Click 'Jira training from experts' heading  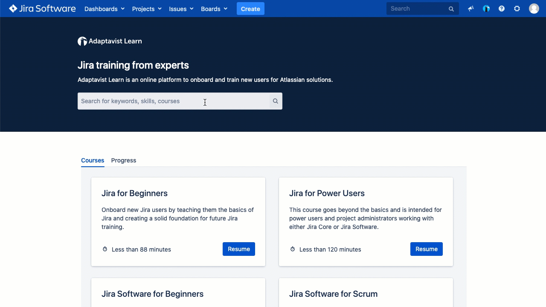pyautogui.click(x=133, y=65)
